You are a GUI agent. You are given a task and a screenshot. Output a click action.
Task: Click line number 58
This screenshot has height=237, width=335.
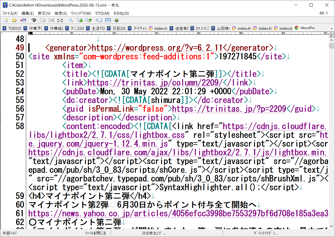(x=20, y=126)
